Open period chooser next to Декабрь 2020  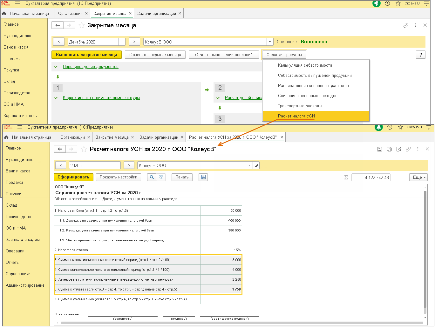click(122, 42)
